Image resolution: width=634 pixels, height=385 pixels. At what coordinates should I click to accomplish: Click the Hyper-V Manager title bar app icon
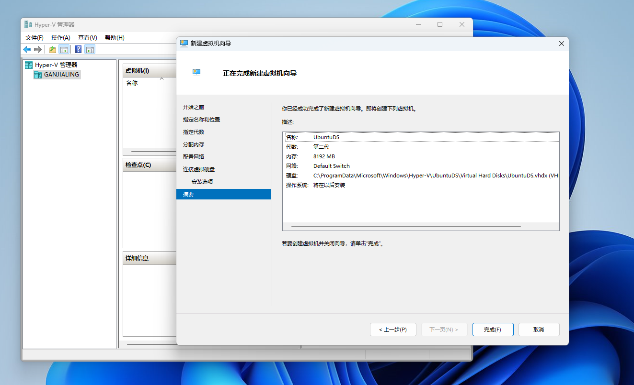tap(28, 25)
